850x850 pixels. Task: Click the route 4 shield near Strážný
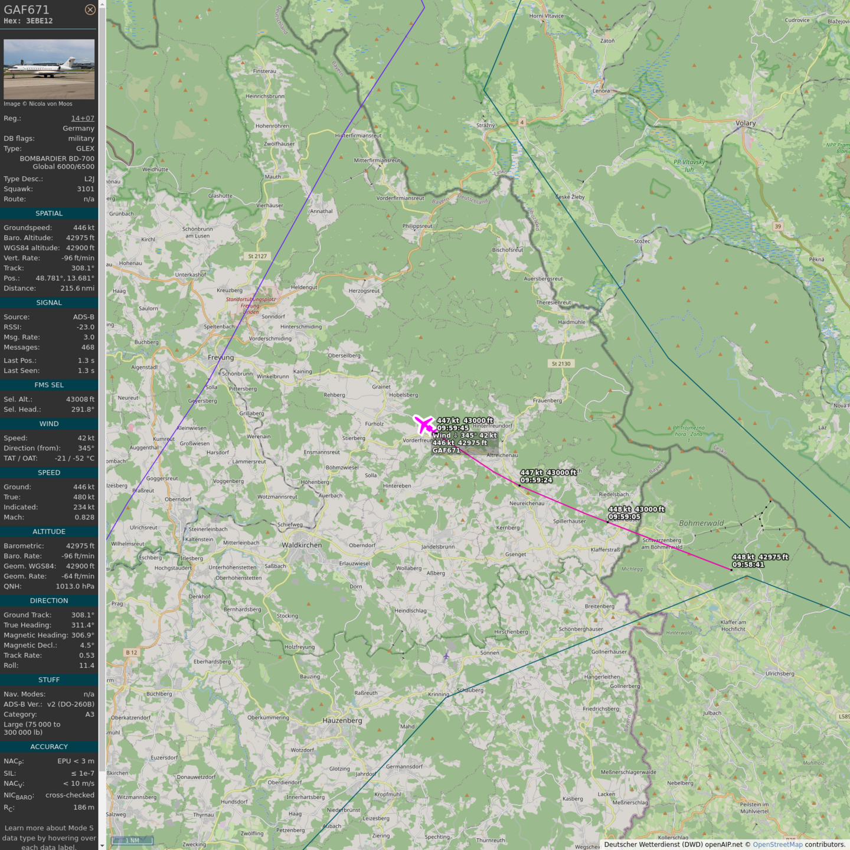click(522, 122)
